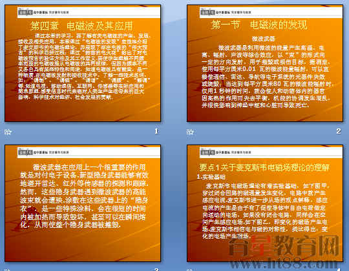
Task: Select the slide 3 thumbnail about 微波武器
Action: 83,203
